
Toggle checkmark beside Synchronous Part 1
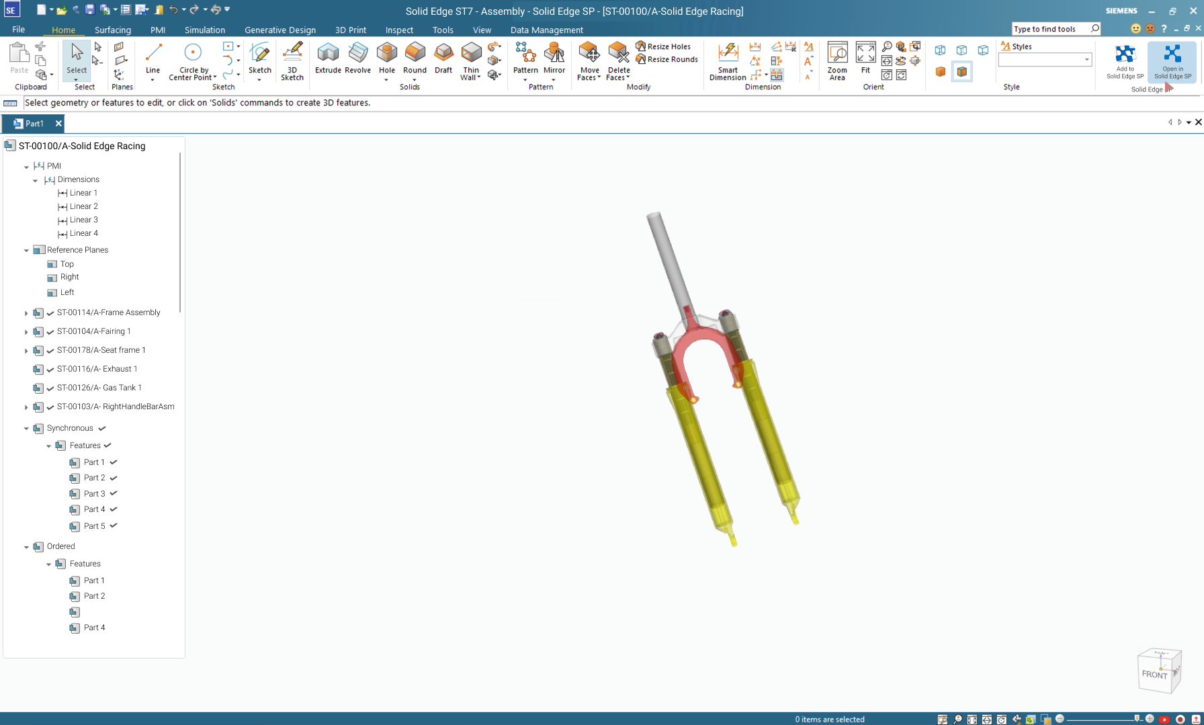coord(114,462)
